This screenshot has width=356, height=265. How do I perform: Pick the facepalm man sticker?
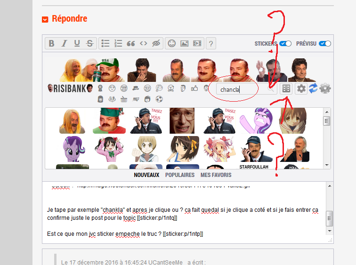click(x=142, y=70)
